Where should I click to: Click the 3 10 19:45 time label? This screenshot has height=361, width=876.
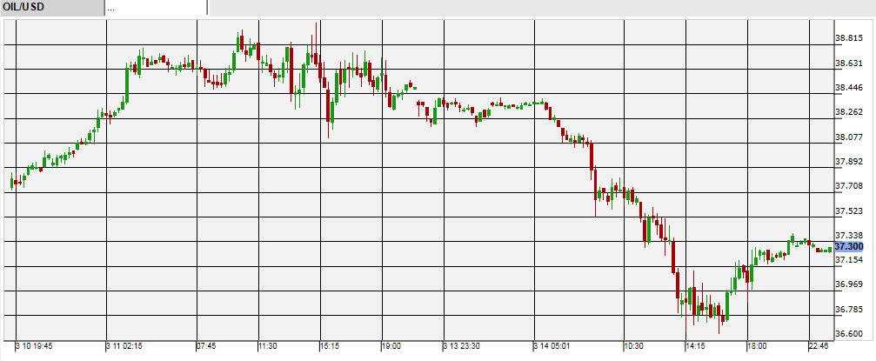coord(34,344)
